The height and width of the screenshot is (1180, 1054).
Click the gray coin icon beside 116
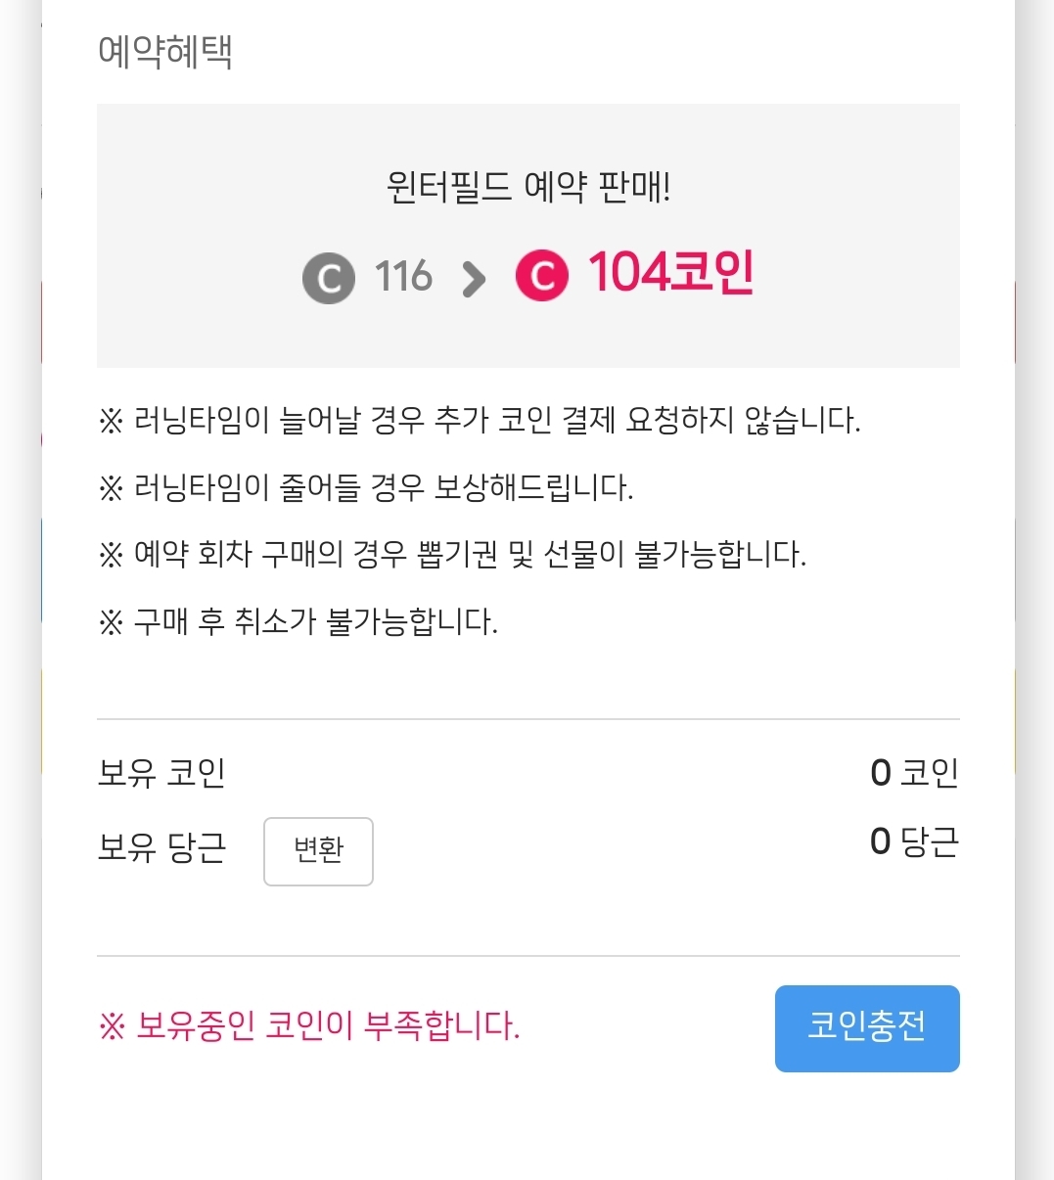point(328,278)
